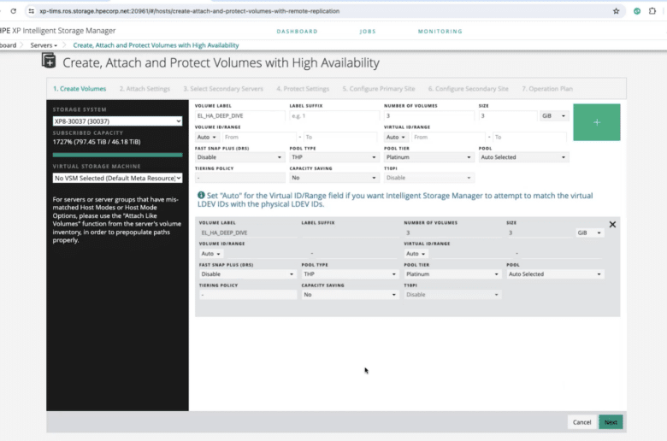
Task: Click the XP Intelligent Storage Manager title
Action: pyautogui.click(x=58, y=31)
